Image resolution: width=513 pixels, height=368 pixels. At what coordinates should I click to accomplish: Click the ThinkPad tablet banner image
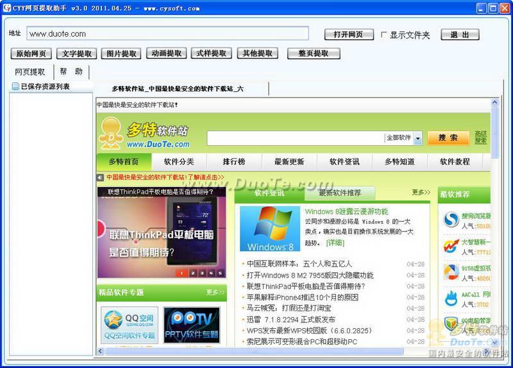click(162, 232)
